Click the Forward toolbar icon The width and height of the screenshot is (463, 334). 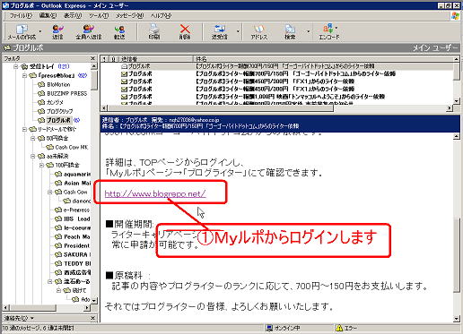(x=119, y=31)
